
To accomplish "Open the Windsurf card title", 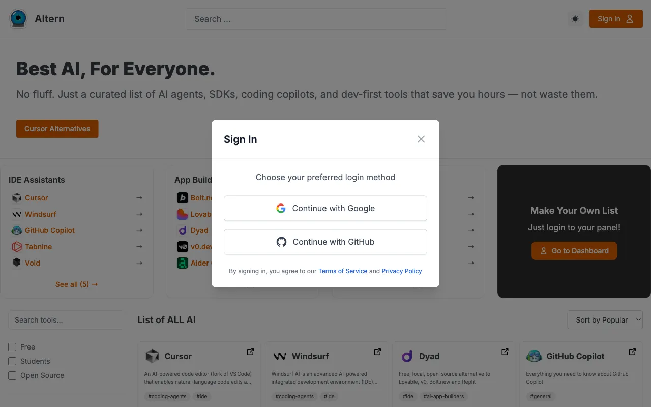I will [x=310, y=356].
